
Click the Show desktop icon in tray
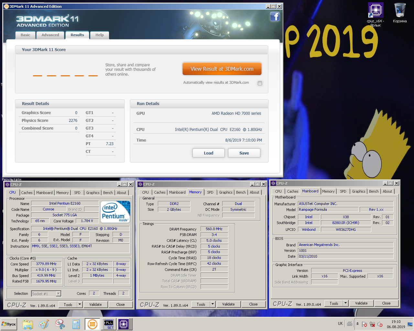coord(410,324)
